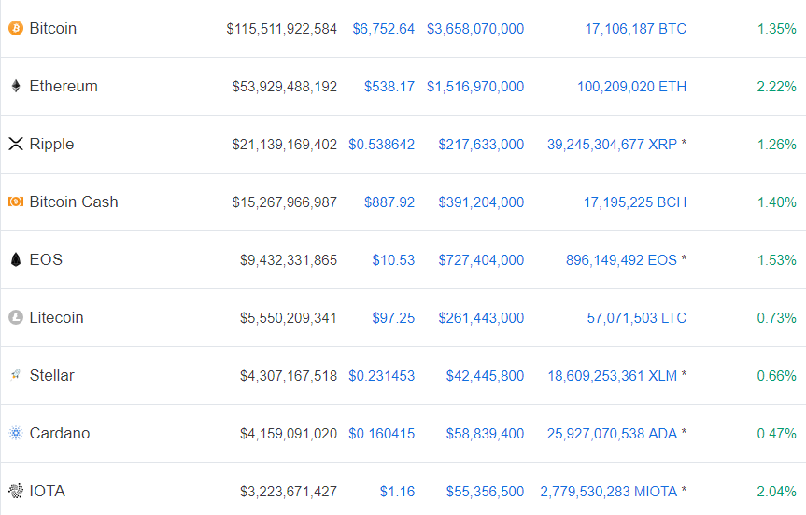Click Litecoin volume $261,443,000

point(481,318)
